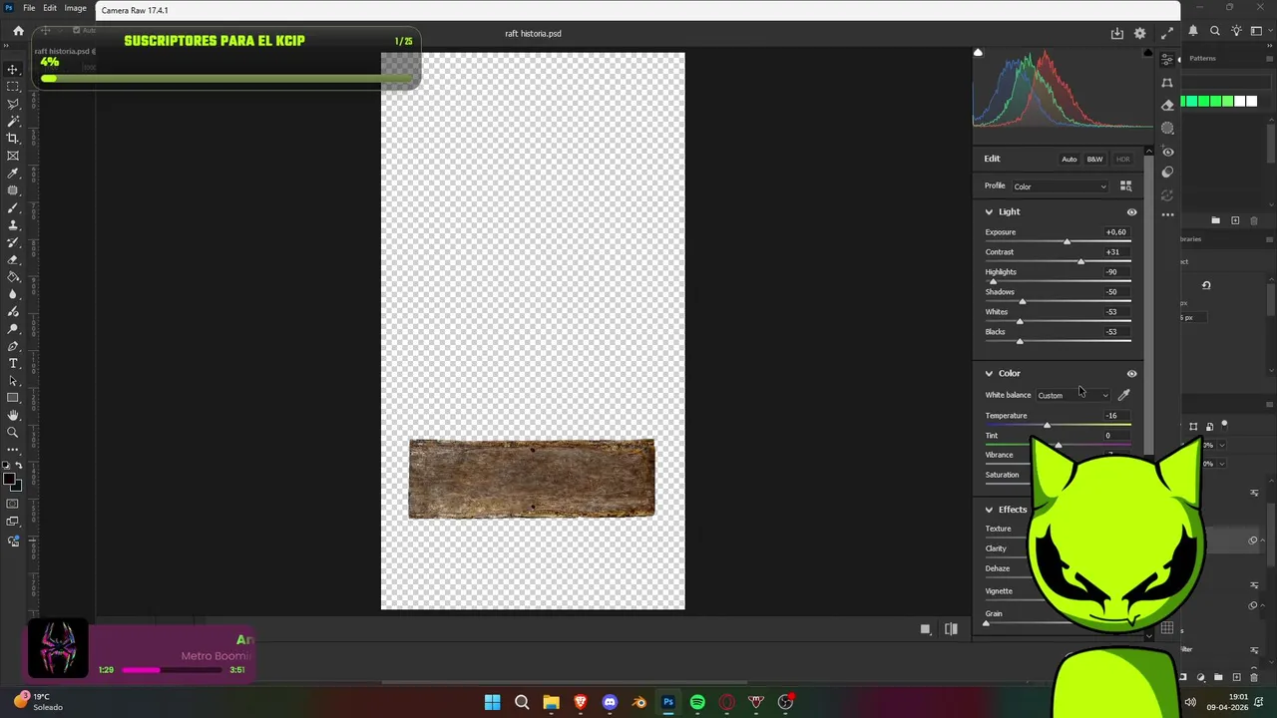Select the Path Selection tool
Screen dimensions: 1277x718
(x=13, y=380)
